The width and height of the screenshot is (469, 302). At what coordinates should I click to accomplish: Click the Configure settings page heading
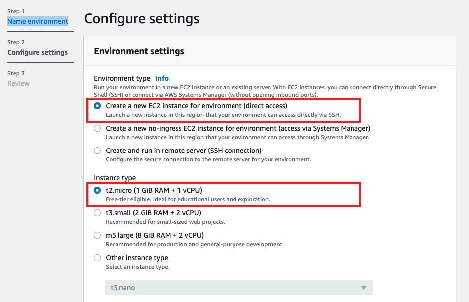pyautogui.click(x=141, y=19)
